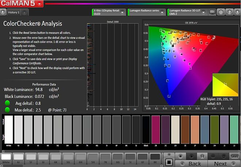Click the 'RGB Triplet: 235, 235, 16' readout
The image size is (241, 167).
[217, 99]
